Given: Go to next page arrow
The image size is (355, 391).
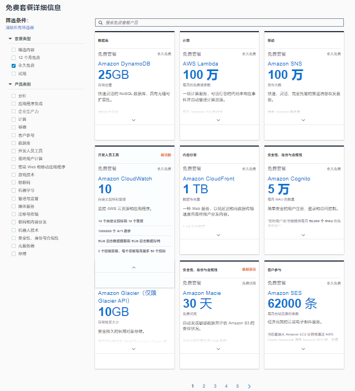Looking at the screenshot, I should point(249,386).
